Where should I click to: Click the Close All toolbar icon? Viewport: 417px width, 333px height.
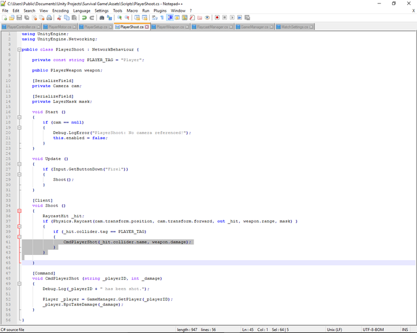pyautogui.click(x=42, y=18)
